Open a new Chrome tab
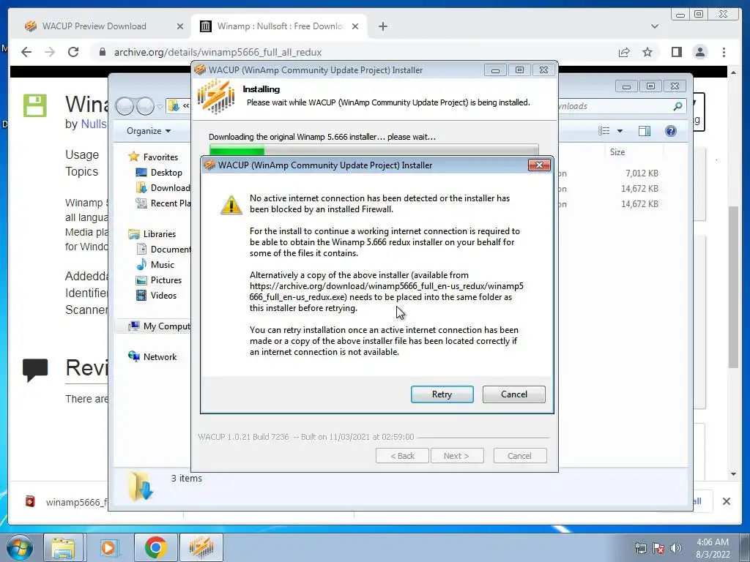 tap(382, 27)
